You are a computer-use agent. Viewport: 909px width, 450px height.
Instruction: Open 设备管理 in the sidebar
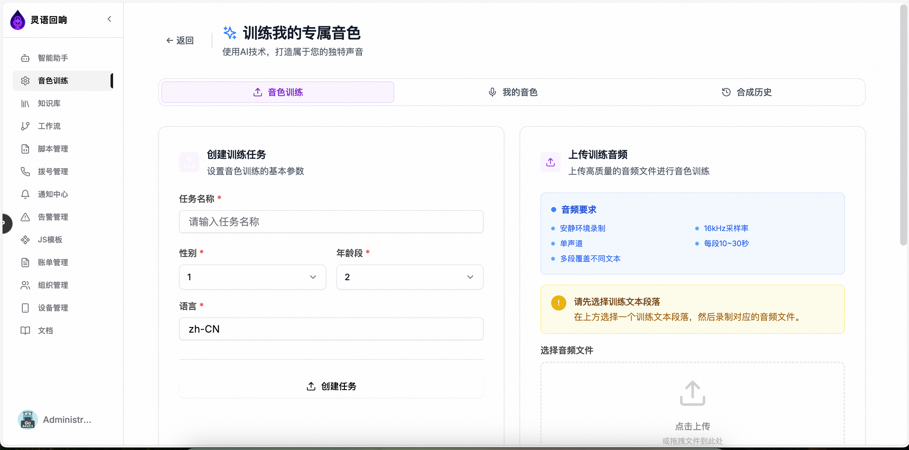click(63, 308)
